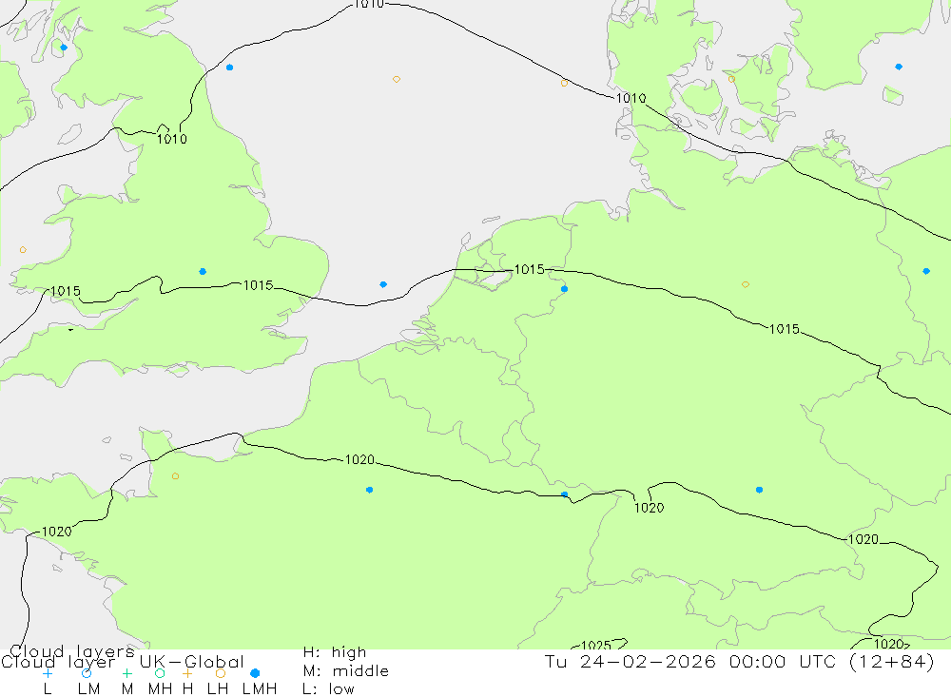Select the blue cloud dot in central England
951x697 pixels.
(203, 271)
